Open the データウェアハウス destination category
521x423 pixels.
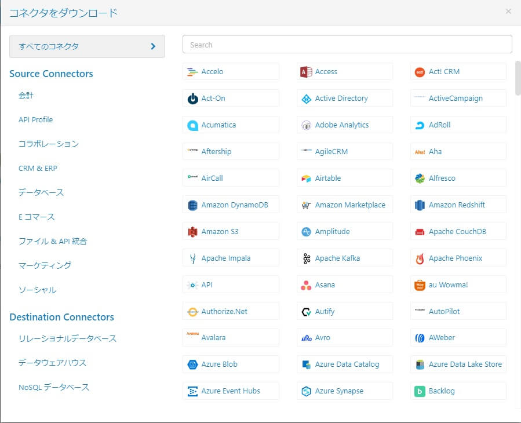[52, 363]
